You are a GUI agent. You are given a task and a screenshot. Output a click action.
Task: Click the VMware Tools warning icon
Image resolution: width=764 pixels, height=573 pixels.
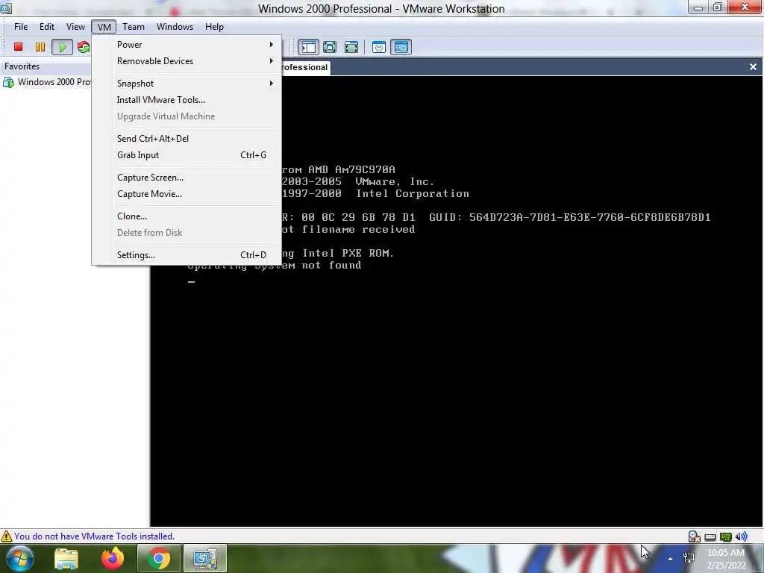point(6,536)
